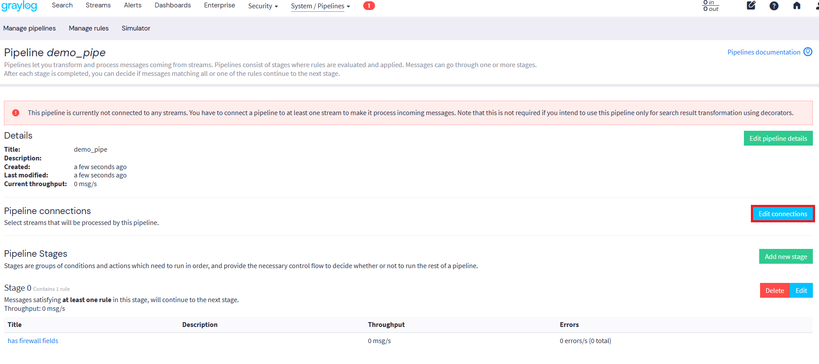Open the Streams menu item
The height and width of the screenshot is (364, 819).
click(98, 5)
